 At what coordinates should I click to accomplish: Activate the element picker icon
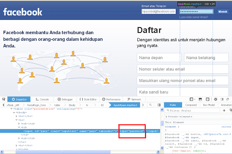(4, 99)
